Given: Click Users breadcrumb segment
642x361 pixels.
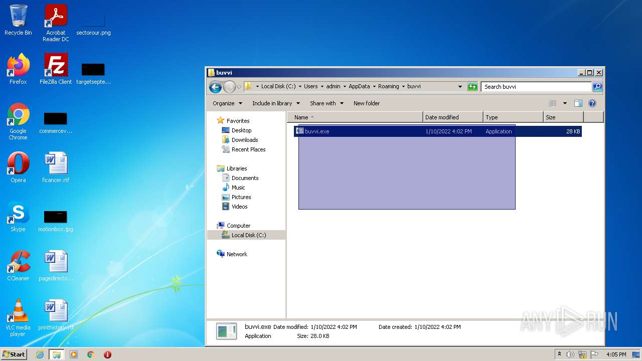Looking at the screenshot, I should pyautogui.click(x=310, y=86).
